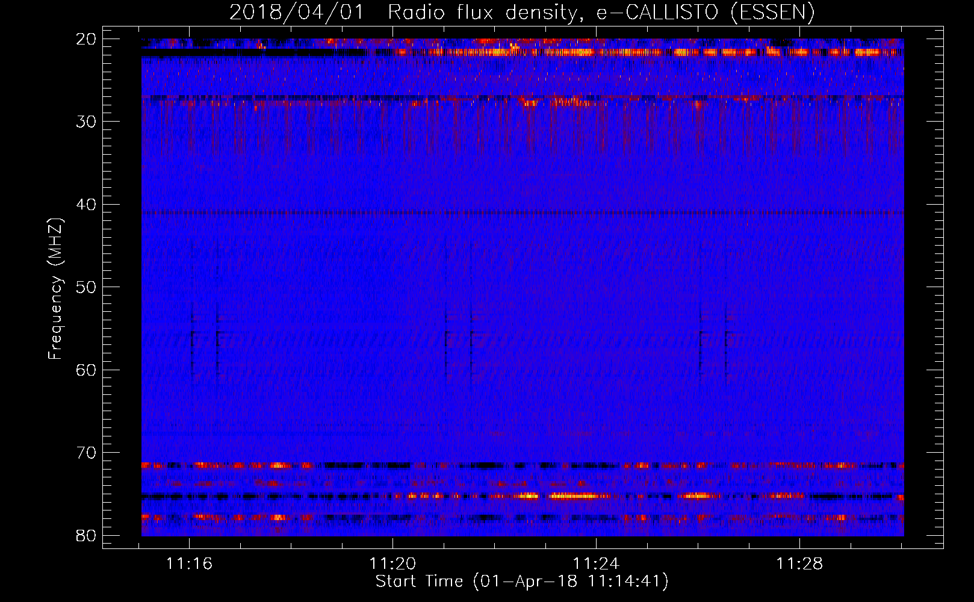
Task: Click the 20 MHz tick label
Action: pyautogui.click(x=87, y=39)
